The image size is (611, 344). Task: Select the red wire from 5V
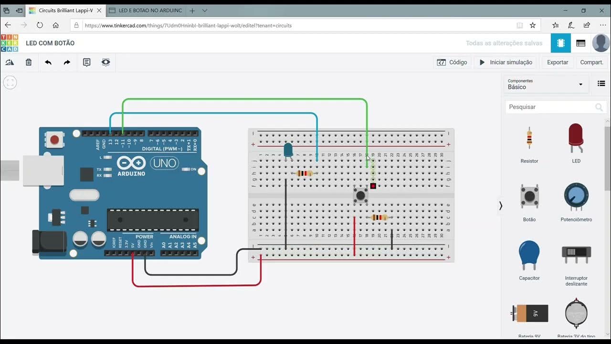pyautogui.click(x=197, y=285)
